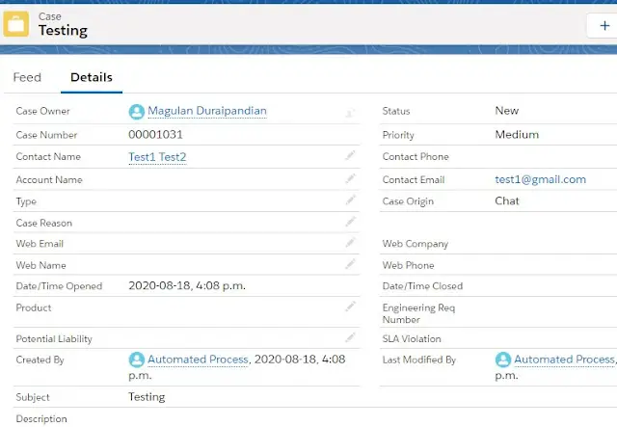Click the Engineering Req Number label

tap(418, 313)
